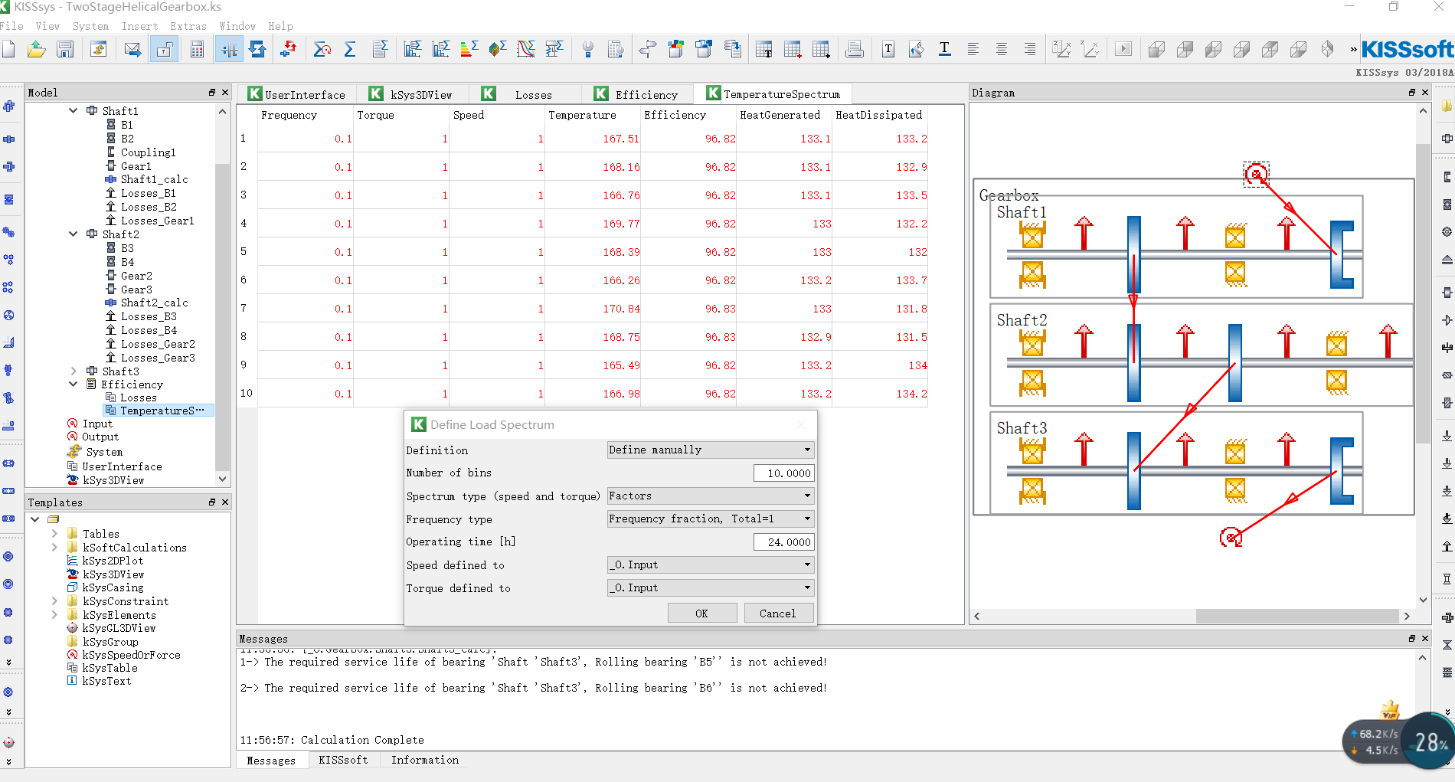Click the paint bucket fill color icon

click(x=917, y=50)
